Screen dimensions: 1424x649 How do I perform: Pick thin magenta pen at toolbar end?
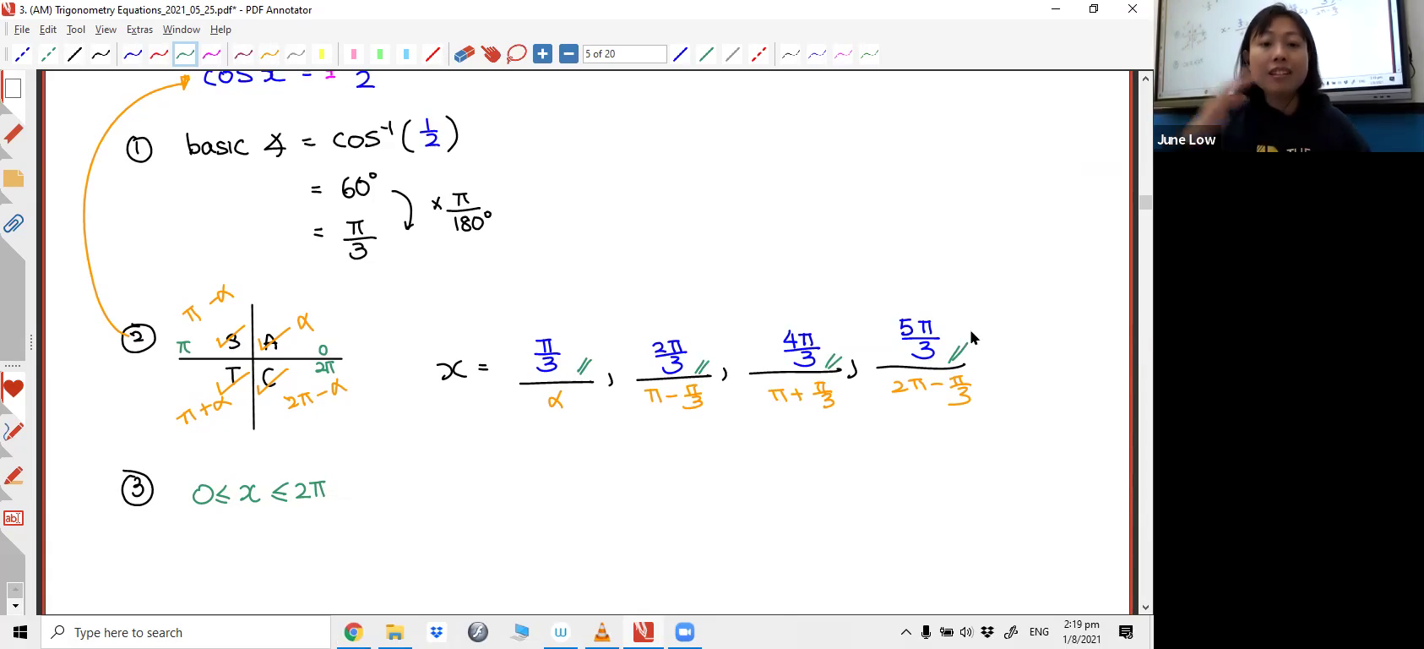tap(843, 54)
